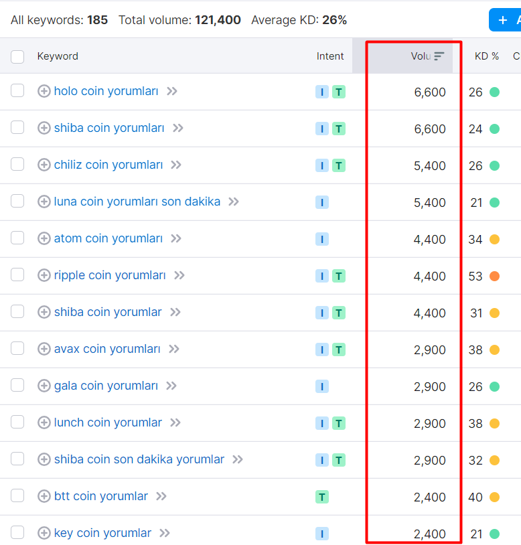
Task: Click plus icon beside atom coin yorumları
Action: pyautogui.click(x=44, y=238)
